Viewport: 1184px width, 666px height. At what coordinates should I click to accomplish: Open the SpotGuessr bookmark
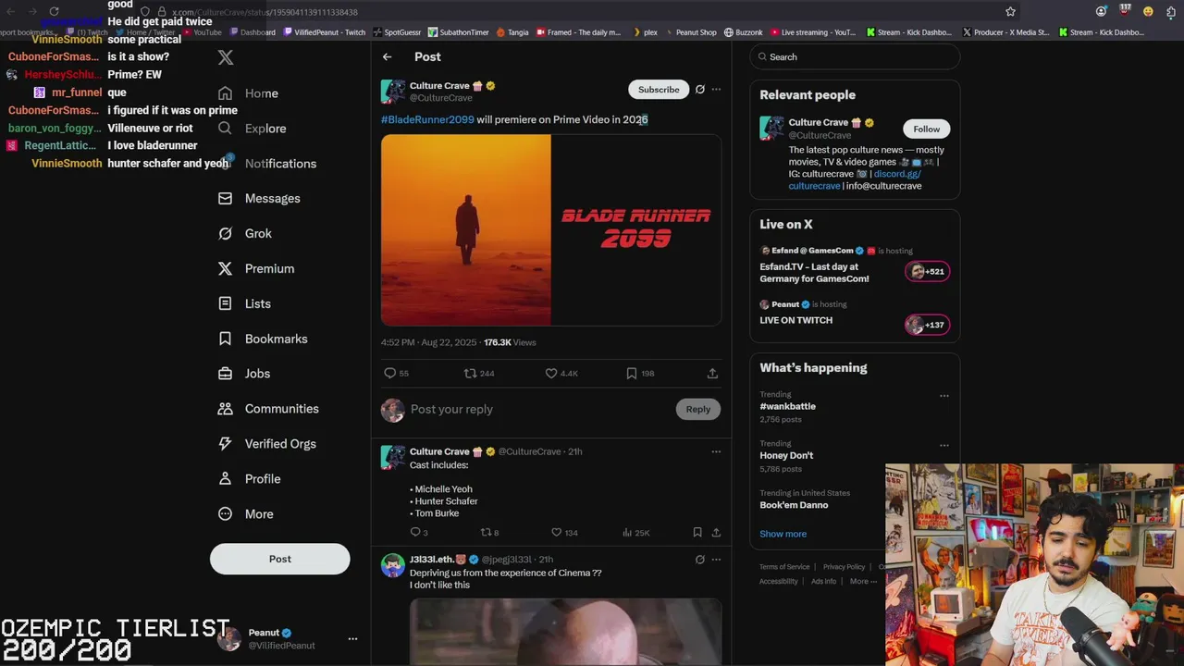(398, 32)
